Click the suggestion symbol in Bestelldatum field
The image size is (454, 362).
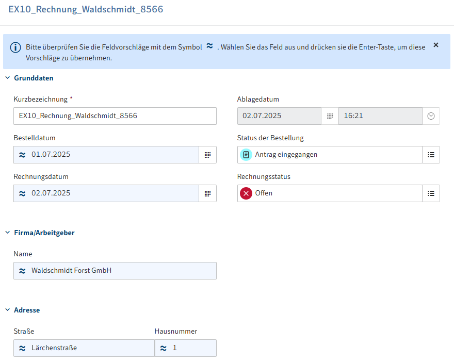coord(22,155)
